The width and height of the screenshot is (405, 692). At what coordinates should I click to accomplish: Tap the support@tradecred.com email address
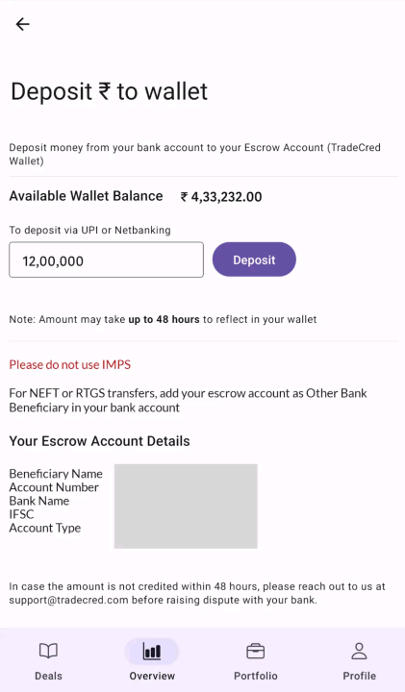[x=69, y=600]
